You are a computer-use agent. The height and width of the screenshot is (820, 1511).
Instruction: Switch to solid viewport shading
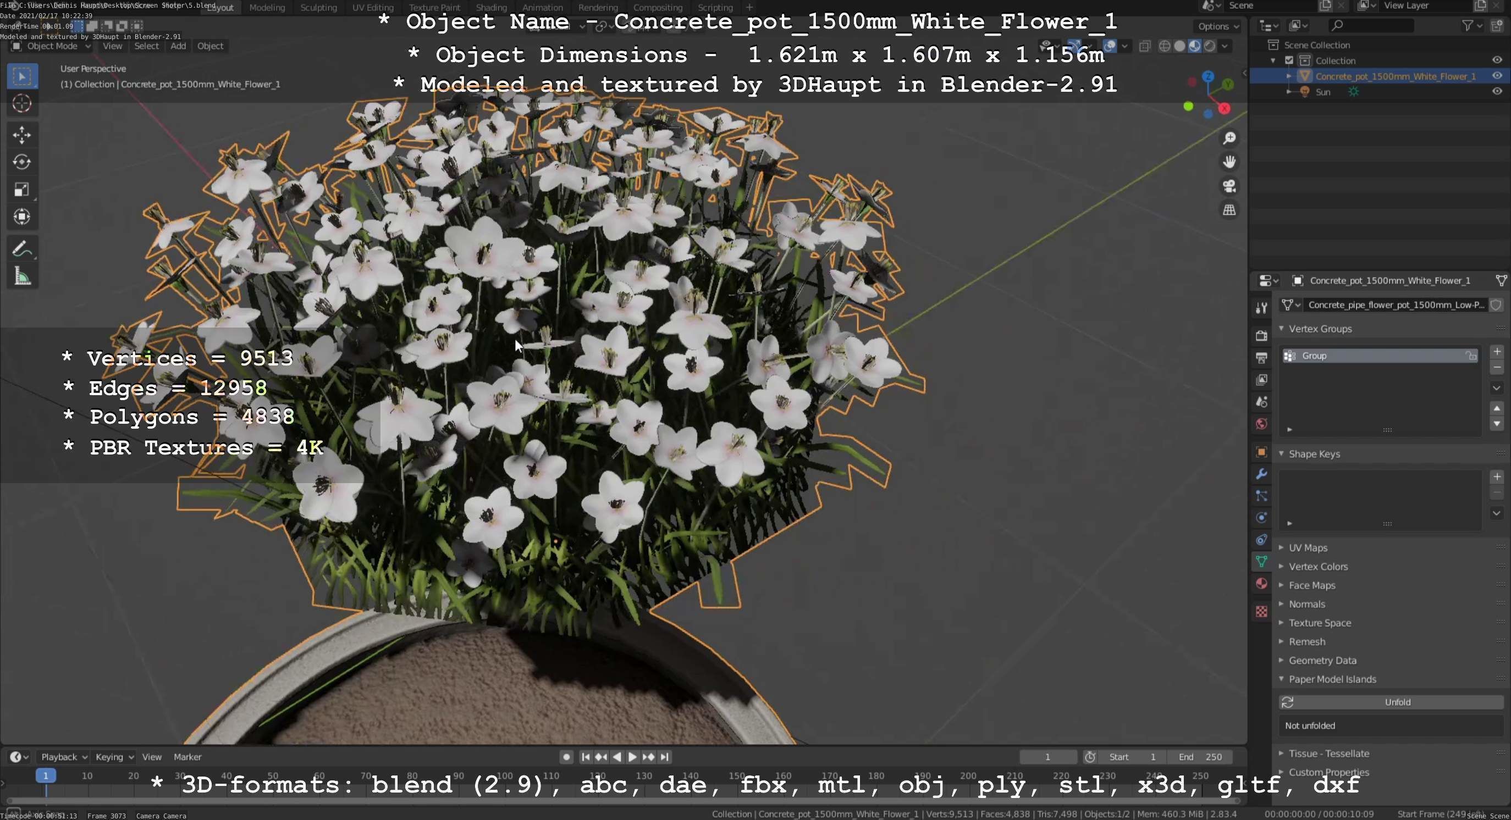(x=1179, y=46)
